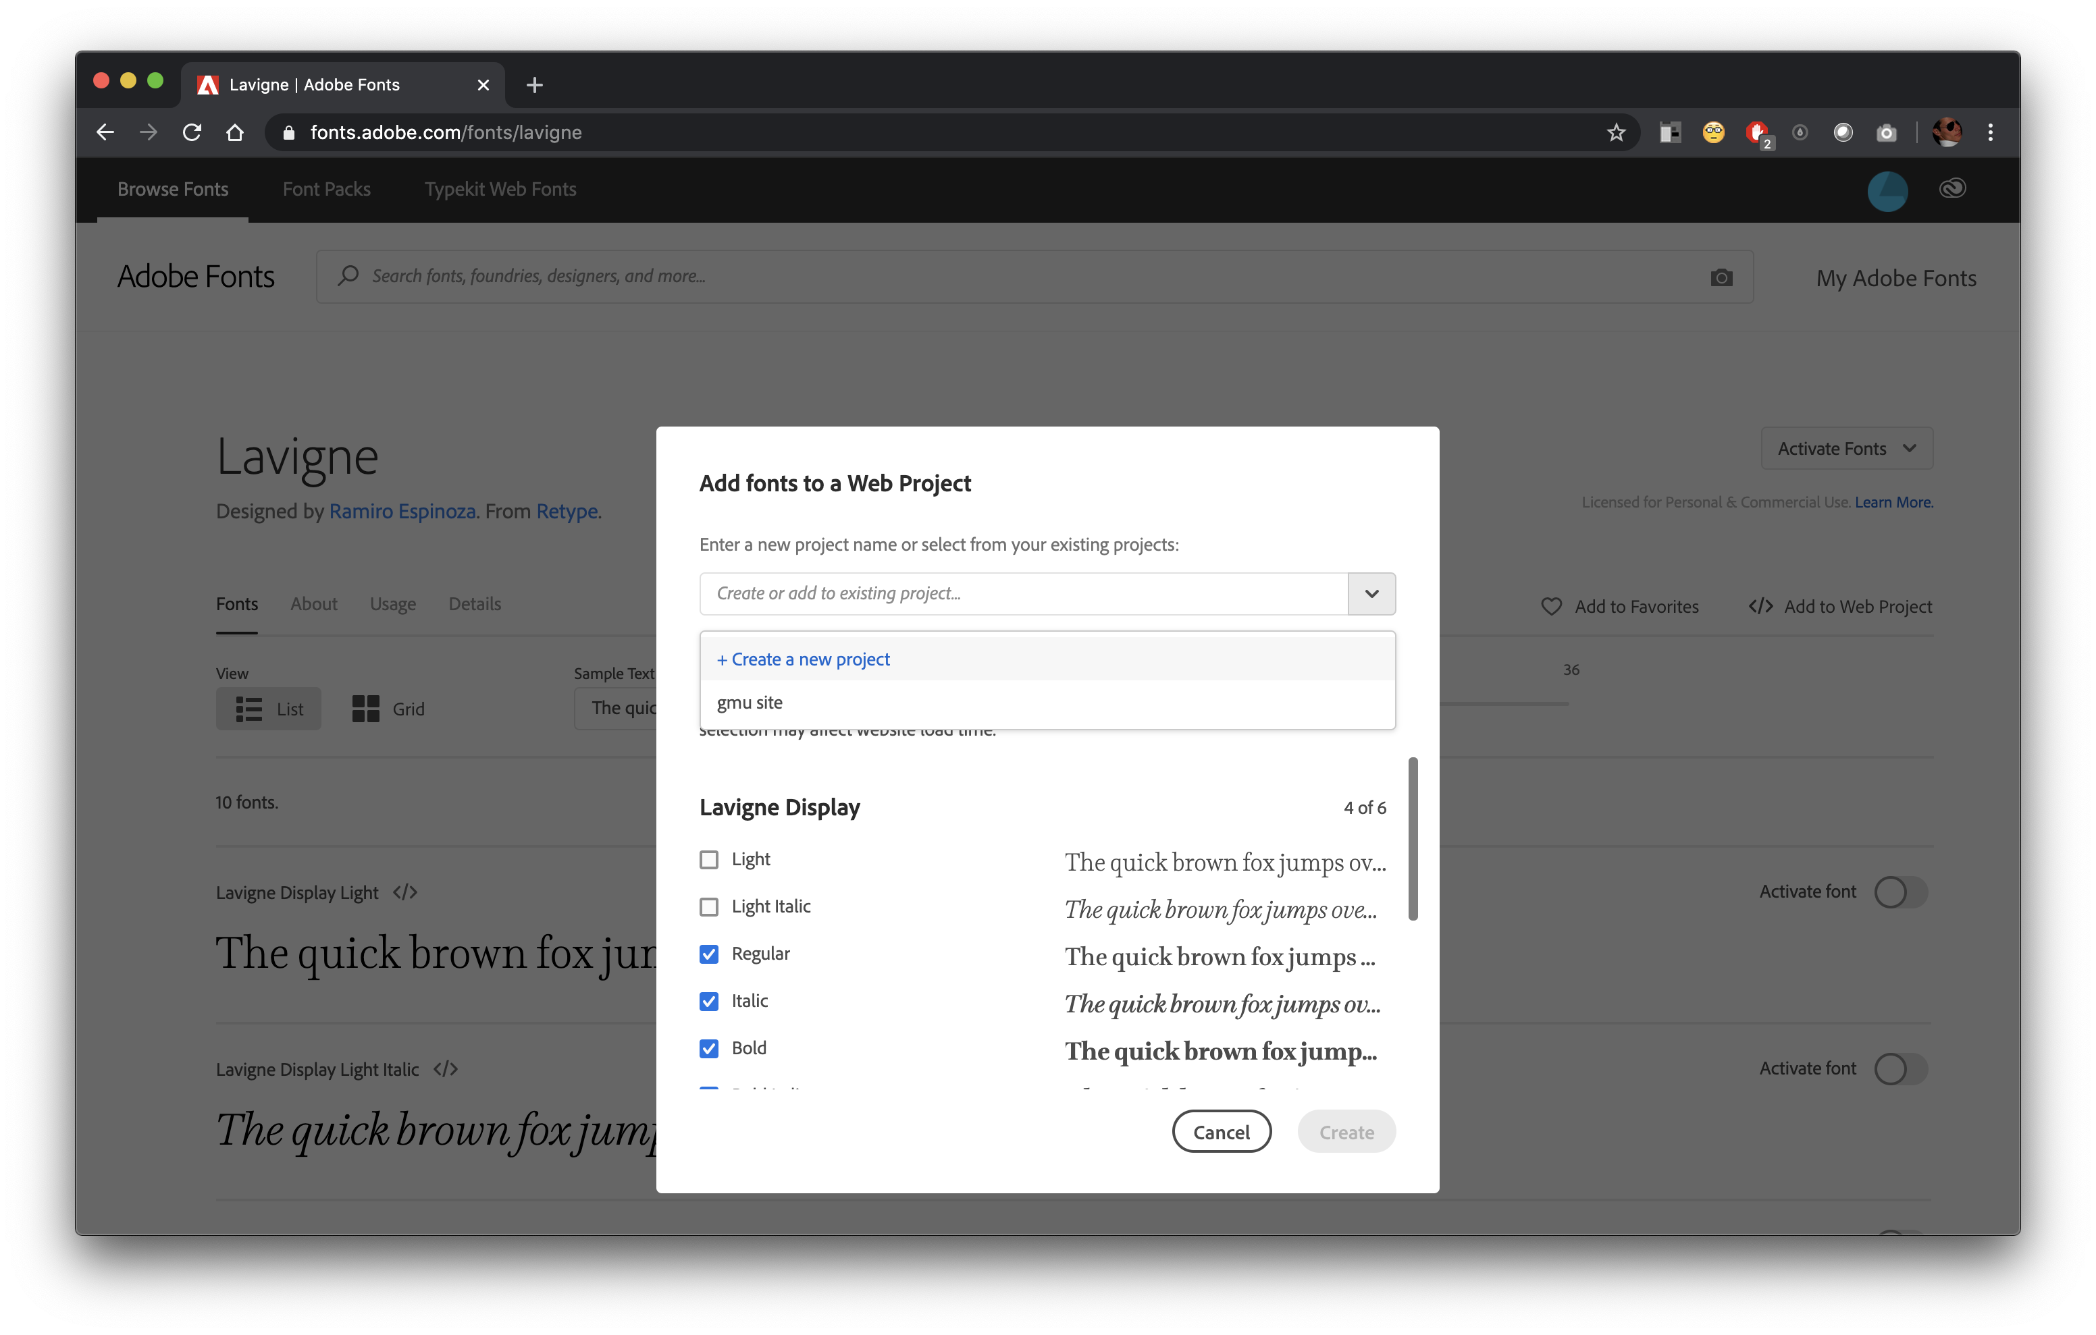The image size is (2096, 1335).
Task: Click the Cancel button
Action: 1222,1131
